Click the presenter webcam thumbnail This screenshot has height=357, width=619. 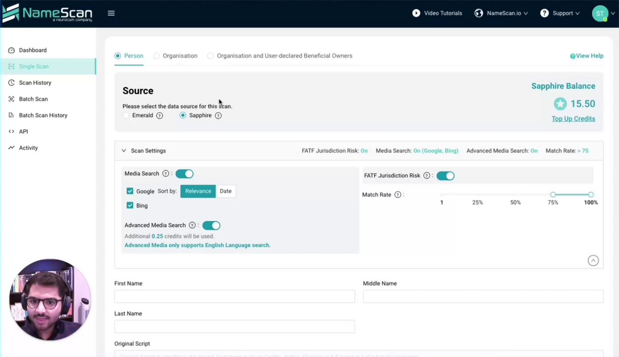(x=50, y=300)
